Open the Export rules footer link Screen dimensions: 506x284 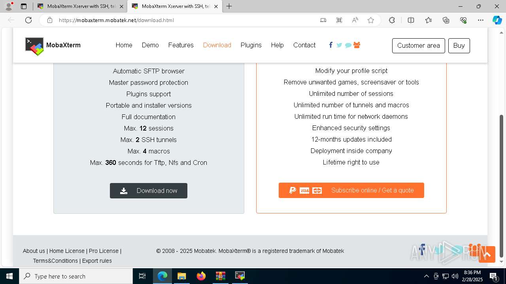coord(97,261)
